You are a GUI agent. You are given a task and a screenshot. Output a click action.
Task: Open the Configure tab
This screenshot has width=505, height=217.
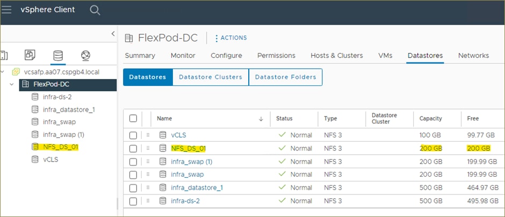pos(226,55)
